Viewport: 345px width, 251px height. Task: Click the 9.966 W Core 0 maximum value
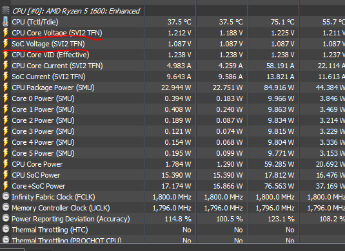[x=281, y=98]
